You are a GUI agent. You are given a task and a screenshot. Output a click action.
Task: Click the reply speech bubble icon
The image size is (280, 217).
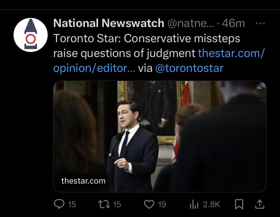(60, 204)
